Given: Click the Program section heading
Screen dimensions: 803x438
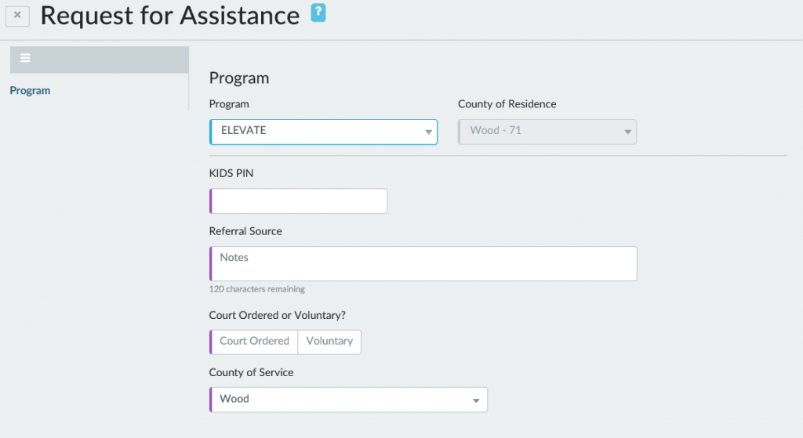Looking at the screenshot, I should click(239, 78).
